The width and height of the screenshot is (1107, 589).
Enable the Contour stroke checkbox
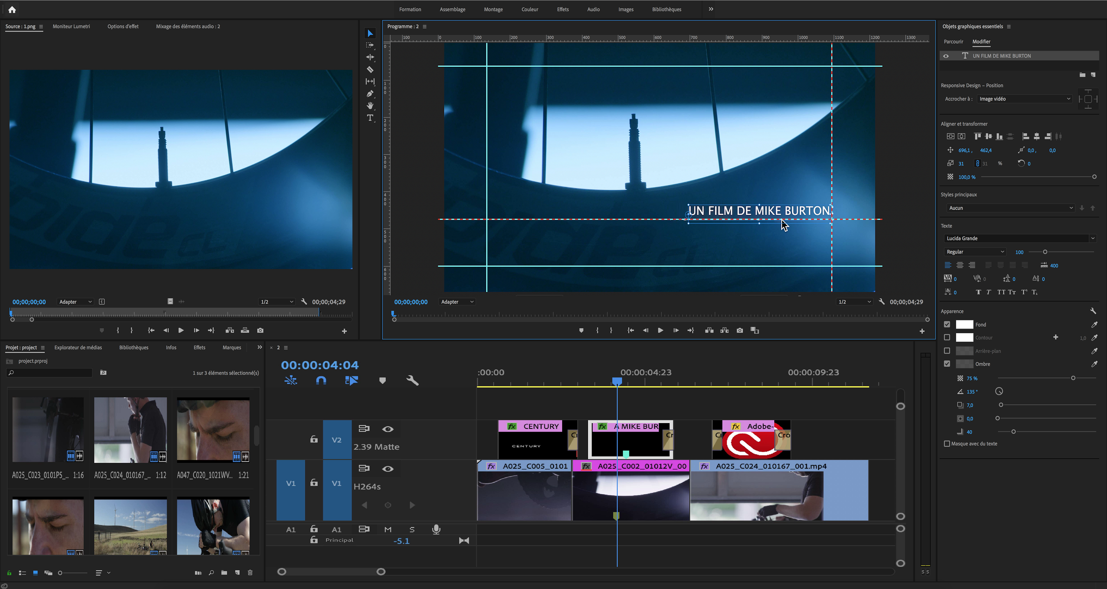[x=947, y=337]
